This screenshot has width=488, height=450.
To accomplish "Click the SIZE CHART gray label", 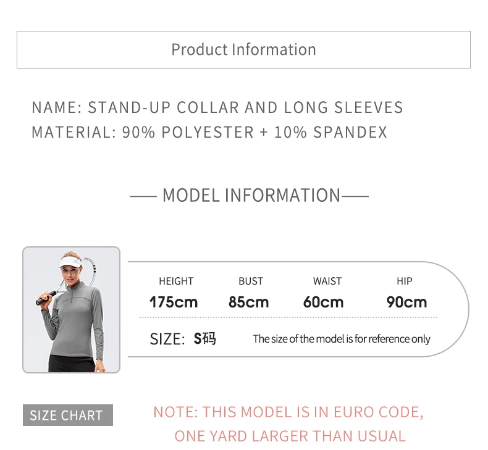I will click(68, 415).
